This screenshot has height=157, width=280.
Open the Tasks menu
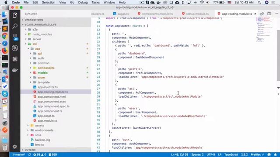95,3
